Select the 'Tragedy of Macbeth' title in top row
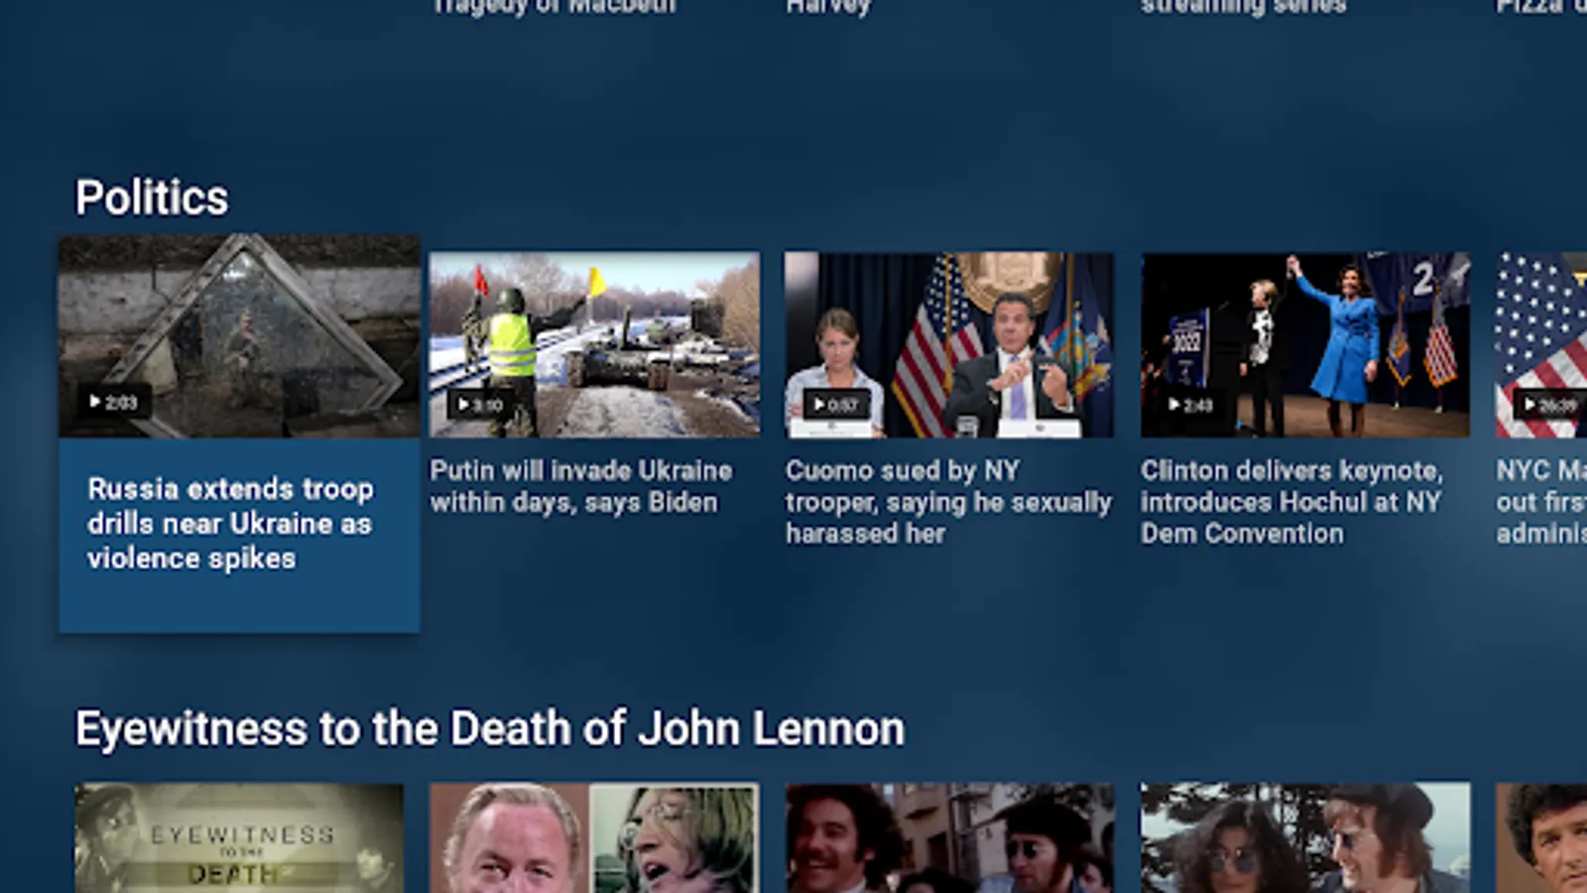Image resolution: width=1587 pixels, height=893 pixels. click(553, 7)
